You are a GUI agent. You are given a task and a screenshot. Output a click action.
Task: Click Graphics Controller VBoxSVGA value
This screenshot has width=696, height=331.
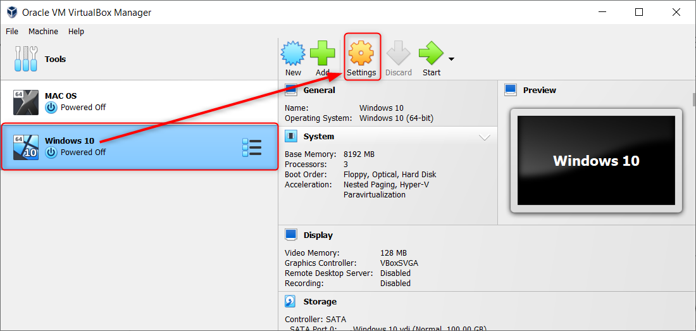pyautogui.click(x=399, y=263)
